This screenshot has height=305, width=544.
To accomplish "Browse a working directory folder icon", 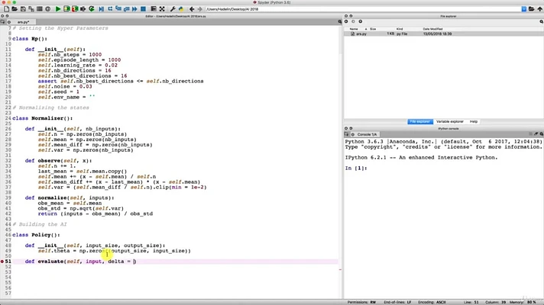I will (x=532, y=9).
